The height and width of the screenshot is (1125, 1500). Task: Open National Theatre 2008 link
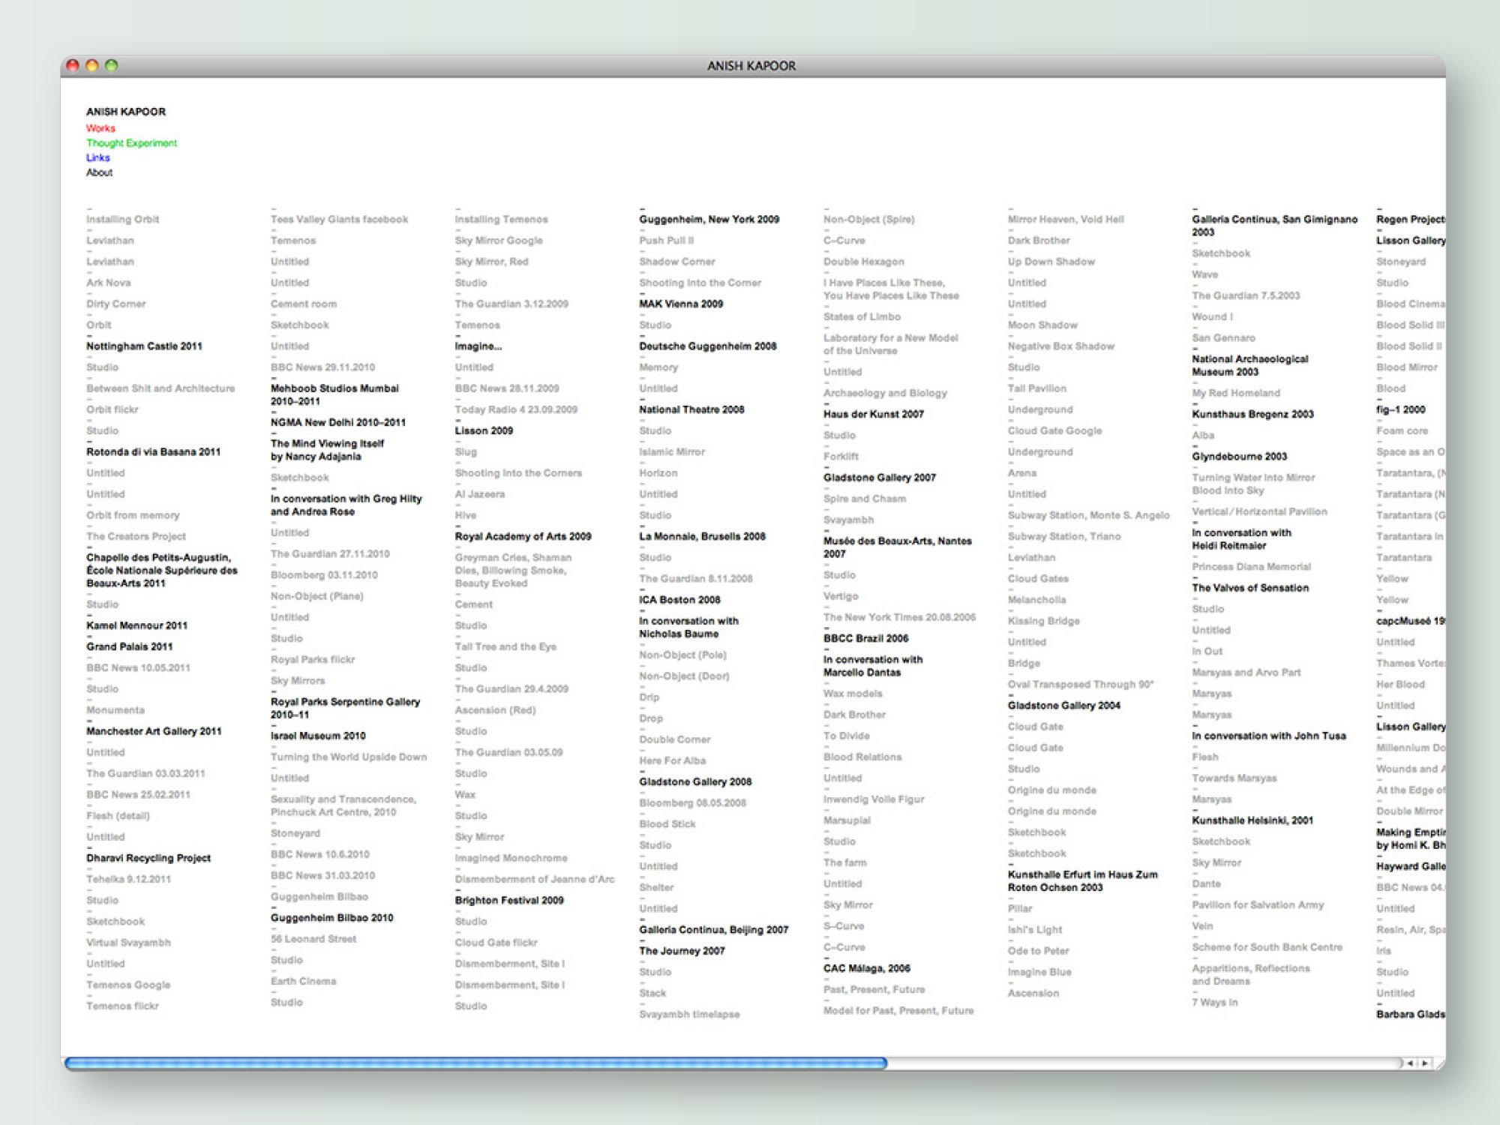tap(691, 409)
